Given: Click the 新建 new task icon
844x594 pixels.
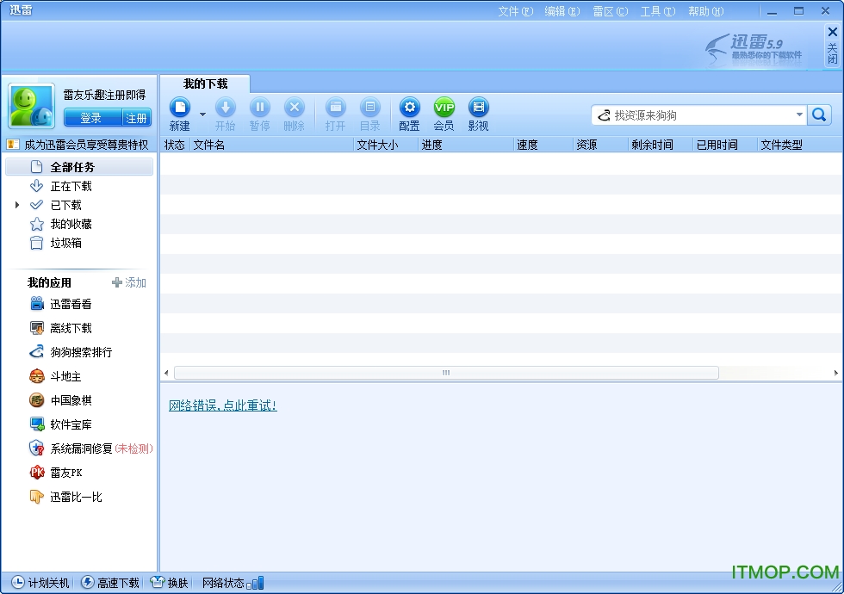Looking at the screenshot, I should click(x=180, y=108).
